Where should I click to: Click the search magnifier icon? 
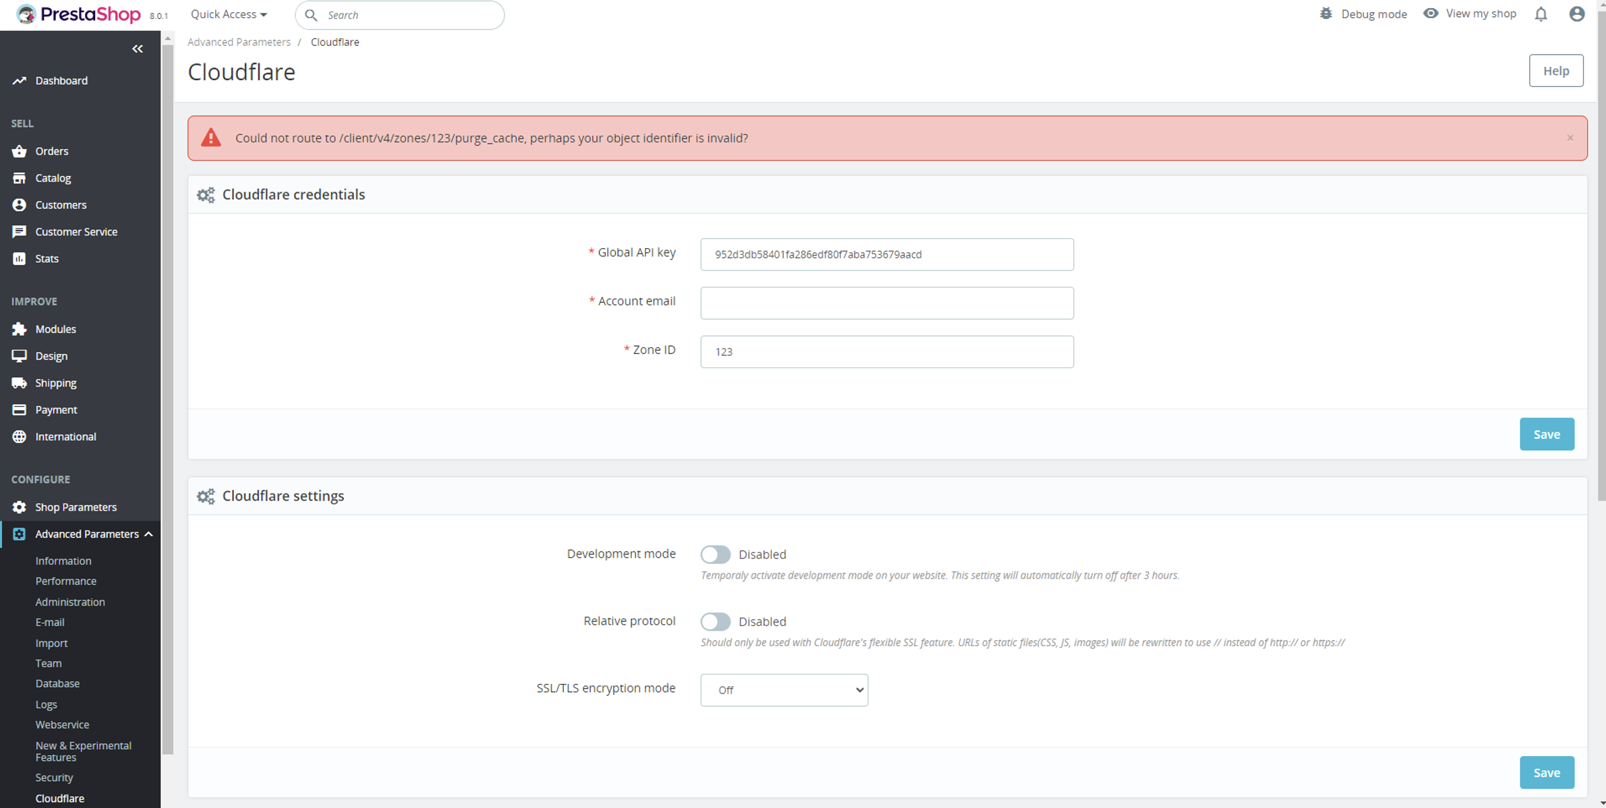click(x=311, y=15)
